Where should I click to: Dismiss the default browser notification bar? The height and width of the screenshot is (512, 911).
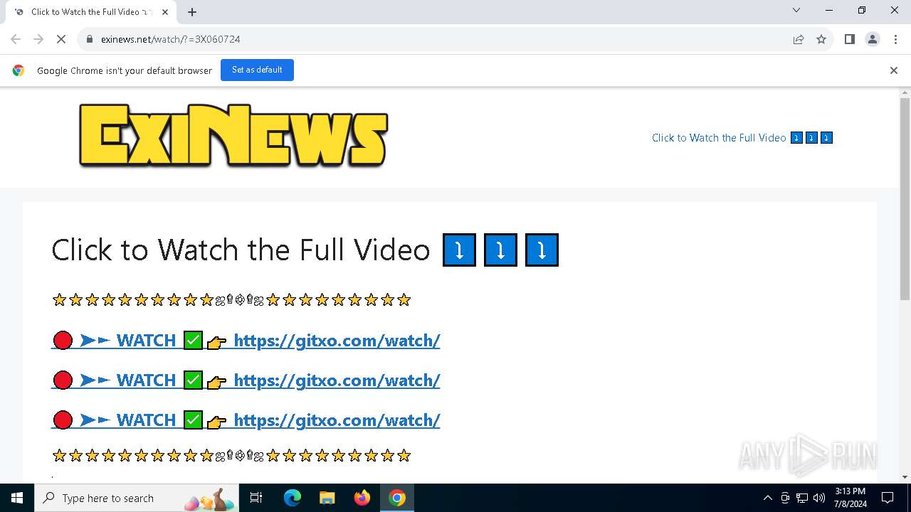pos(894,70)
